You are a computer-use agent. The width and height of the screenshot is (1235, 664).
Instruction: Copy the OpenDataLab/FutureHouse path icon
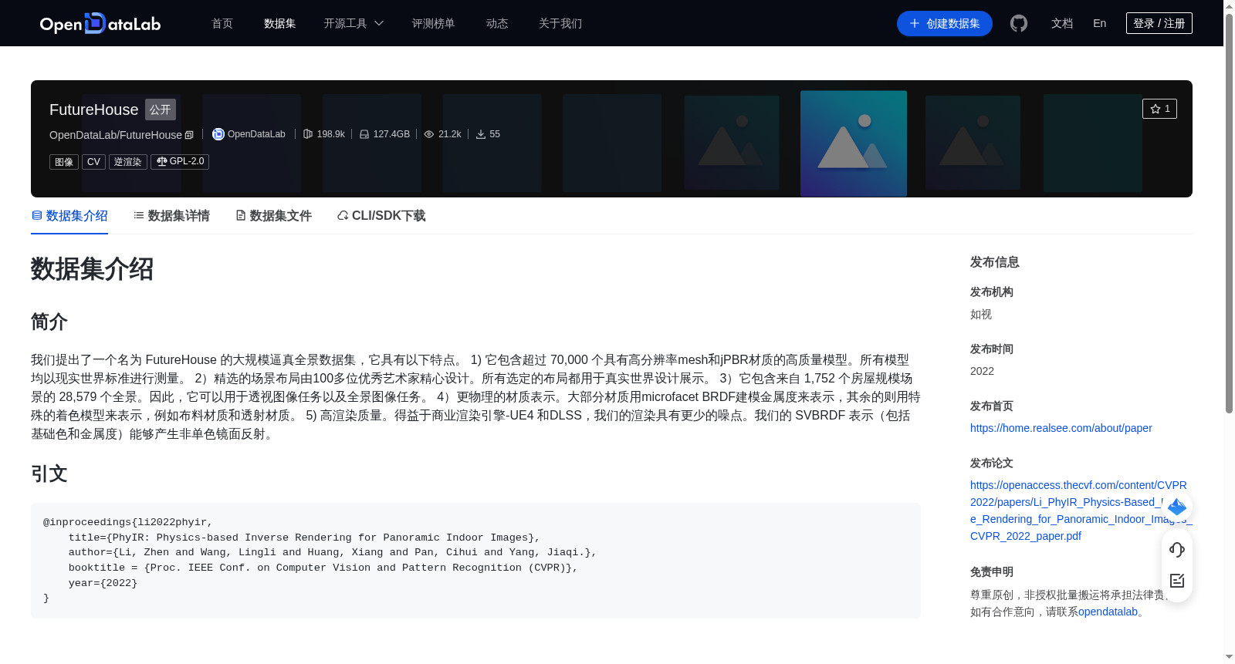(x=189, y=135)
